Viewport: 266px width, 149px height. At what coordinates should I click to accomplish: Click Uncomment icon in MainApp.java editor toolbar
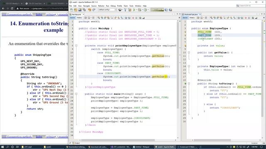[x=143, y=18]
